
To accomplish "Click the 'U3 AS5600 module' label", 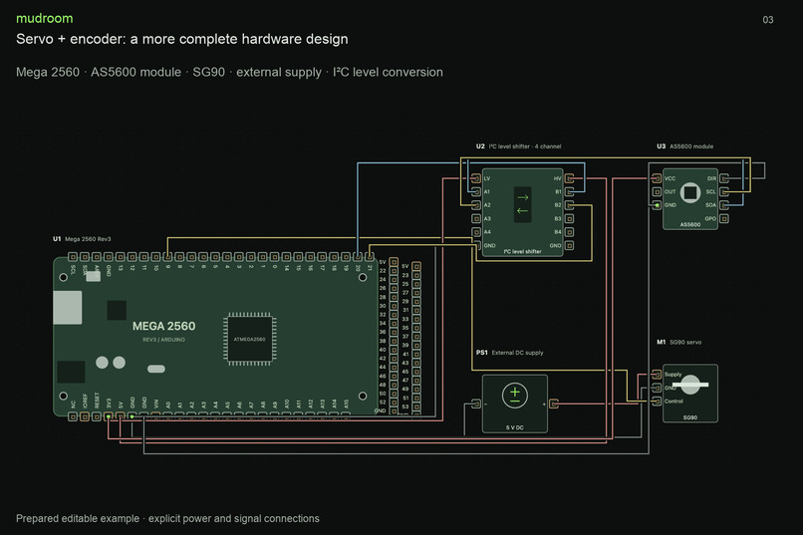I will 684,146.
